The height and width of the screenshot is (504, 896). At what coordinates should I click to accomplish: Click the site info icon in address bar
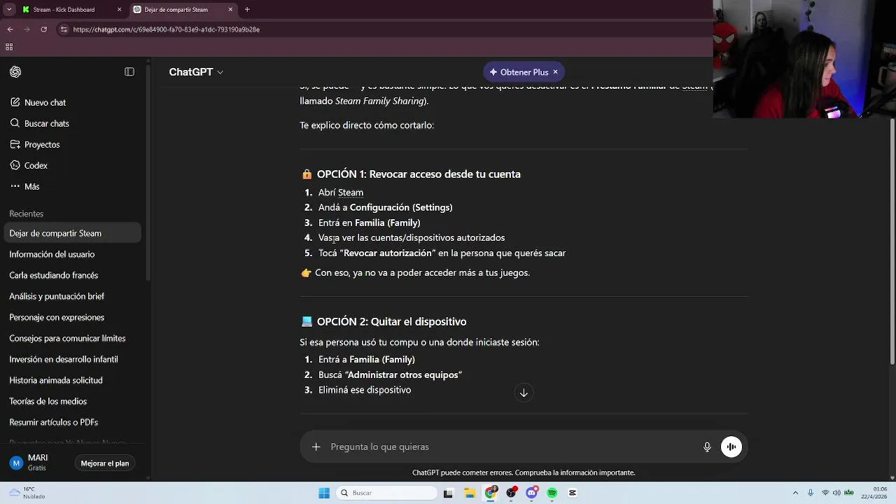[x=64, y=29]
